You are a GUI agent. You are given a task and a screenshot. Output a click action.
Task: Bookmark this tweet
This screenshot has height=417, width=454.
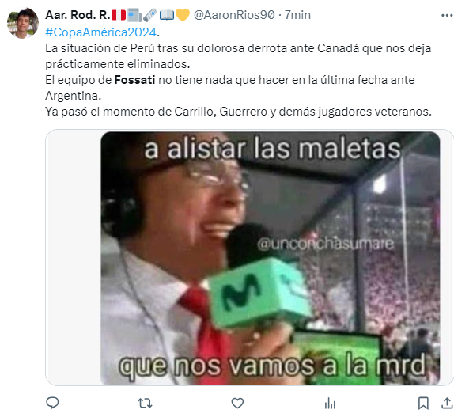[x=423, y=403]
